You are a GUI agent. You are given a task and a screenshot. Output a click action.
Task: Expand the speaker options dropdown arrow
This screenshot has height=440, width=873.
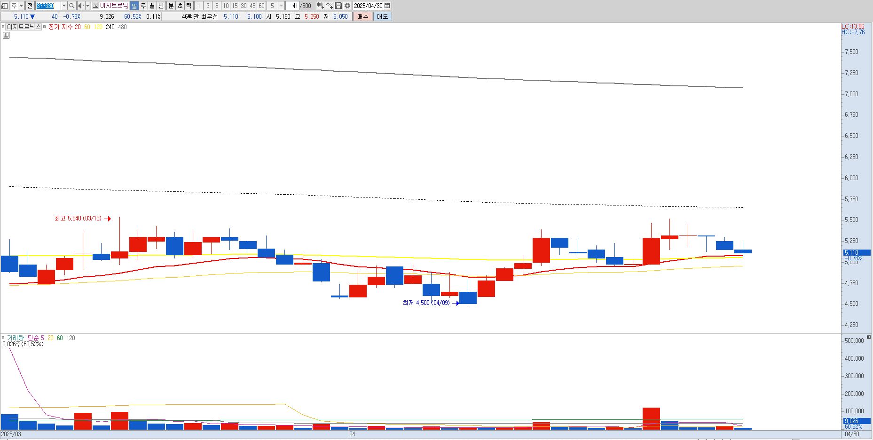click(88, 6)
